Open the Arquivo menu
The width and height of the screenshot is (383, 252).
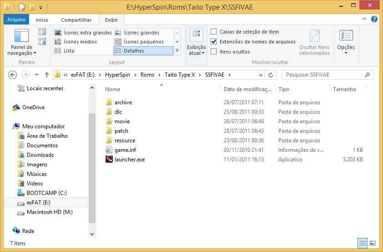click(16, 19)
